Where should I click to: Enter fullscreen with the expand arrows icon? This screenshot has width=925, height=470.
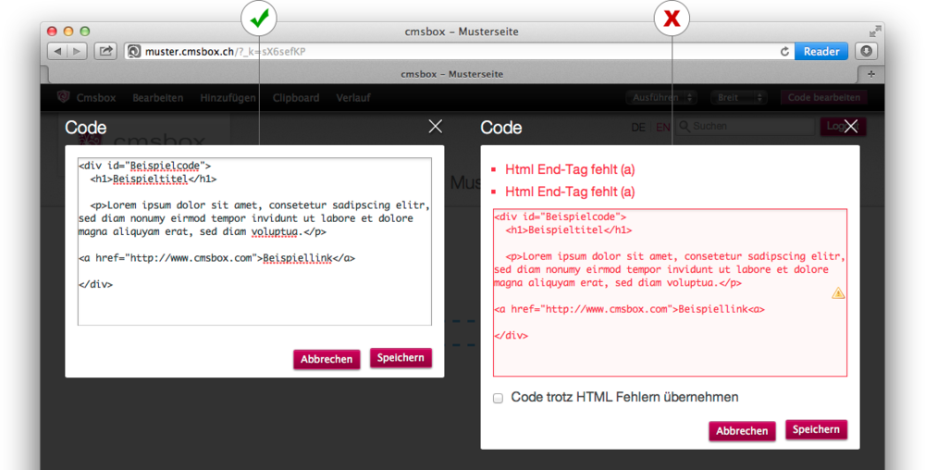(x=875, y=31)
